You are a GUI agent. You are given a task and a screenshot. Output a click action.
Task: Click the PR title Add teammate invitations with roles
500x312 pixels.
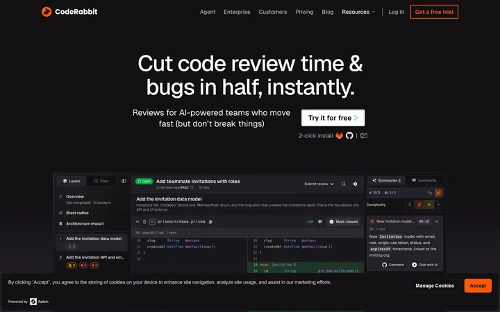(198, 181)
